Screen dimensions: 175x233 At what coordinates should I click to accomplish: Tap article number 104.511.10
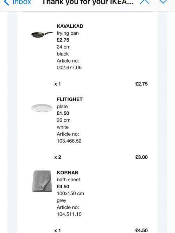[69, 214]
